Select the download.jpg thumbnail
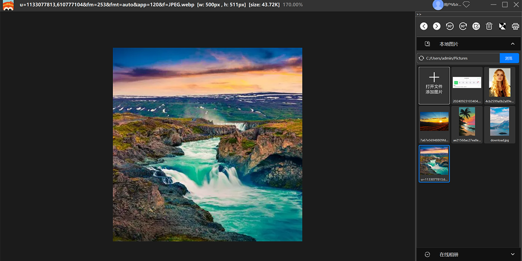Image resolution: width=522 pixels, height=261 pixels. pos(499,124)
